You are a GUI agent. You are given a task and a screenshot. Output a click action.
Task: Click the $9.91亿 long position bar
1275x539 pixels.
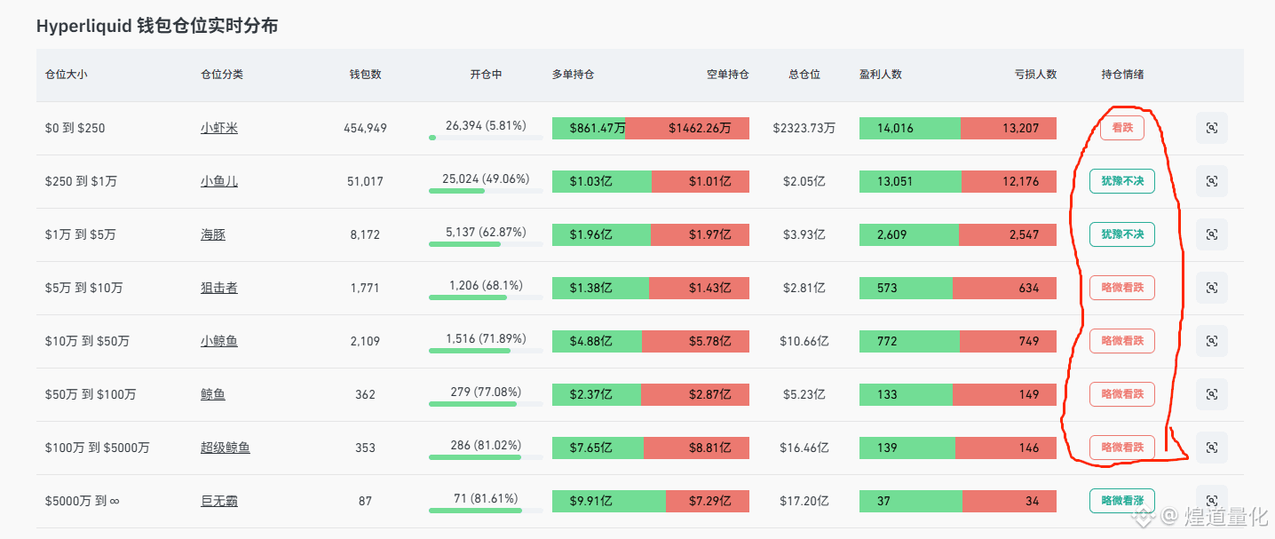(609, 501)
